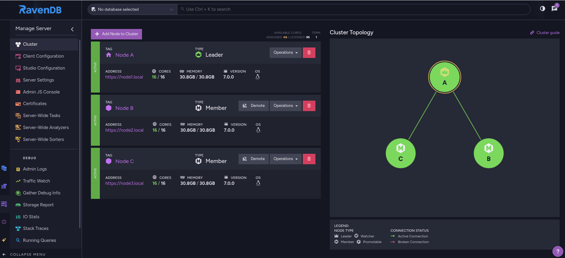Select node B circle in topology graph

[488, 153]
